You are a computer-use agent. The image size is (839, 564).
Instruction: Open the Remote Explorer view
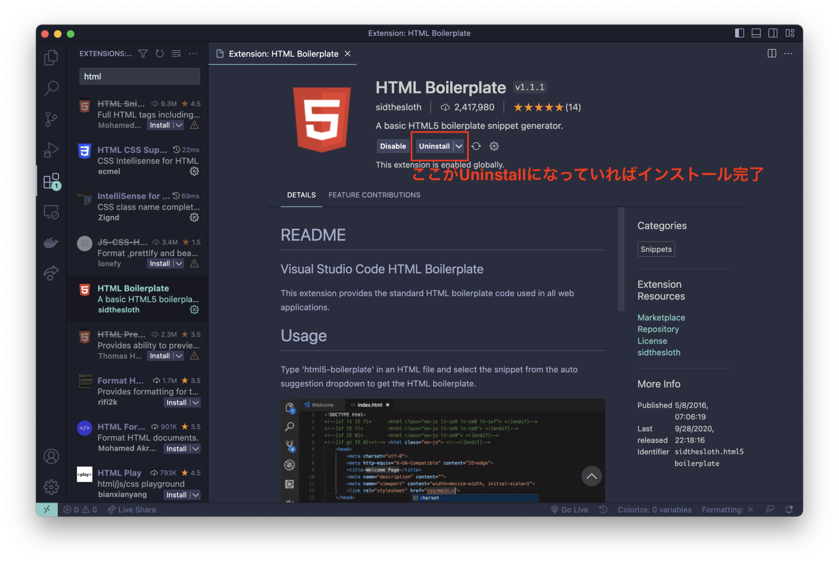51,212
